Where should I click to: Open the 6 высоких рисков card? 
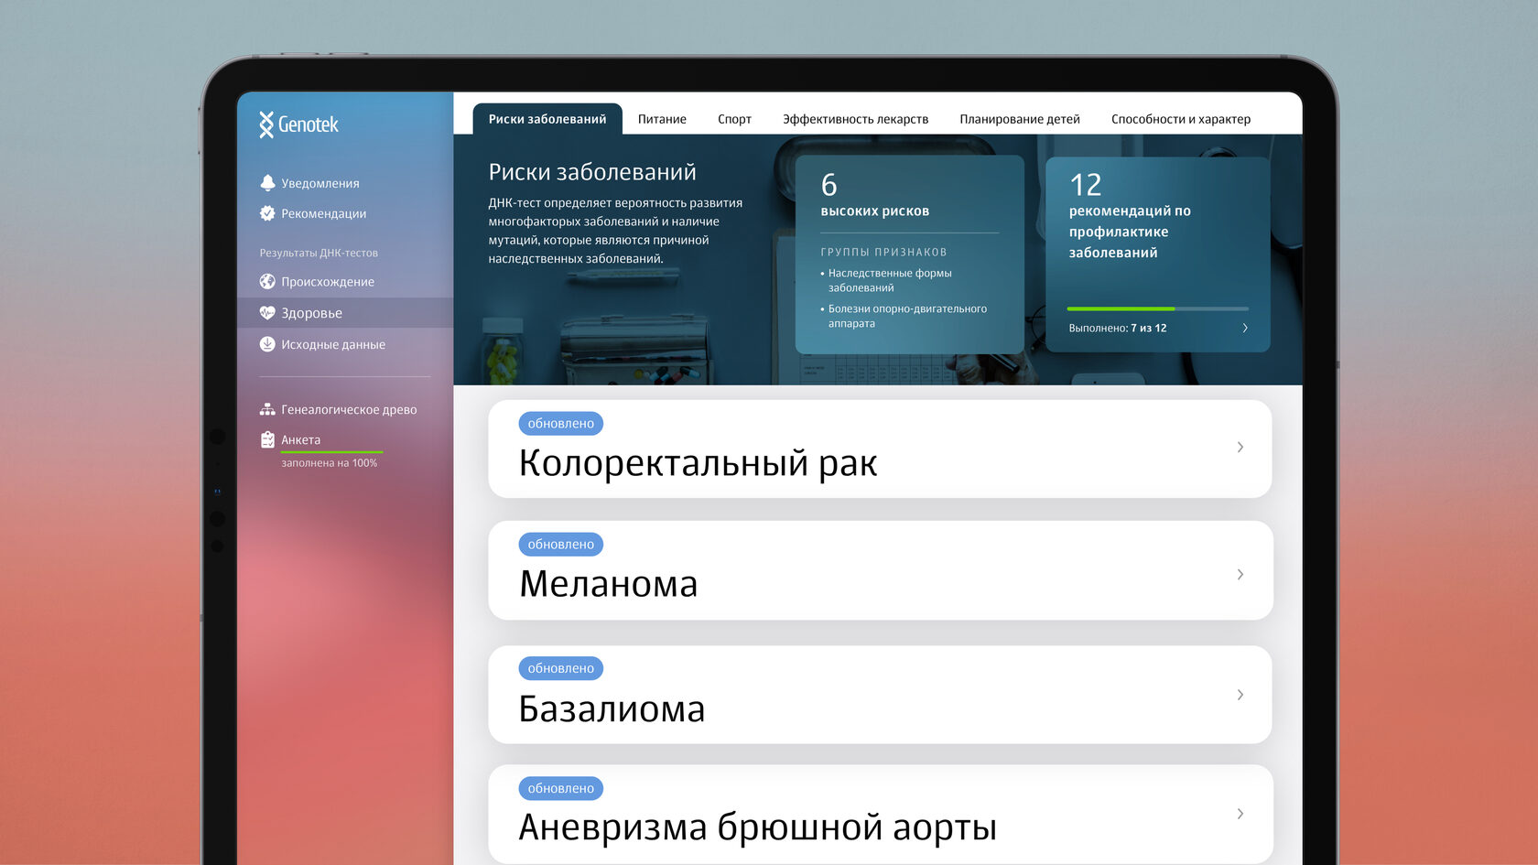pyautogui.click(x=910, y=254)
